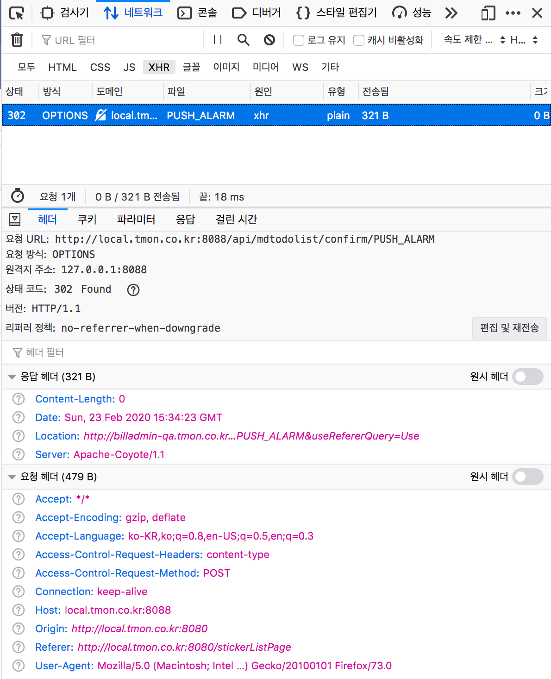Click 편집 및 재전송 button
This screenshot has width=551, height=679.
click(x=509, y=328)
